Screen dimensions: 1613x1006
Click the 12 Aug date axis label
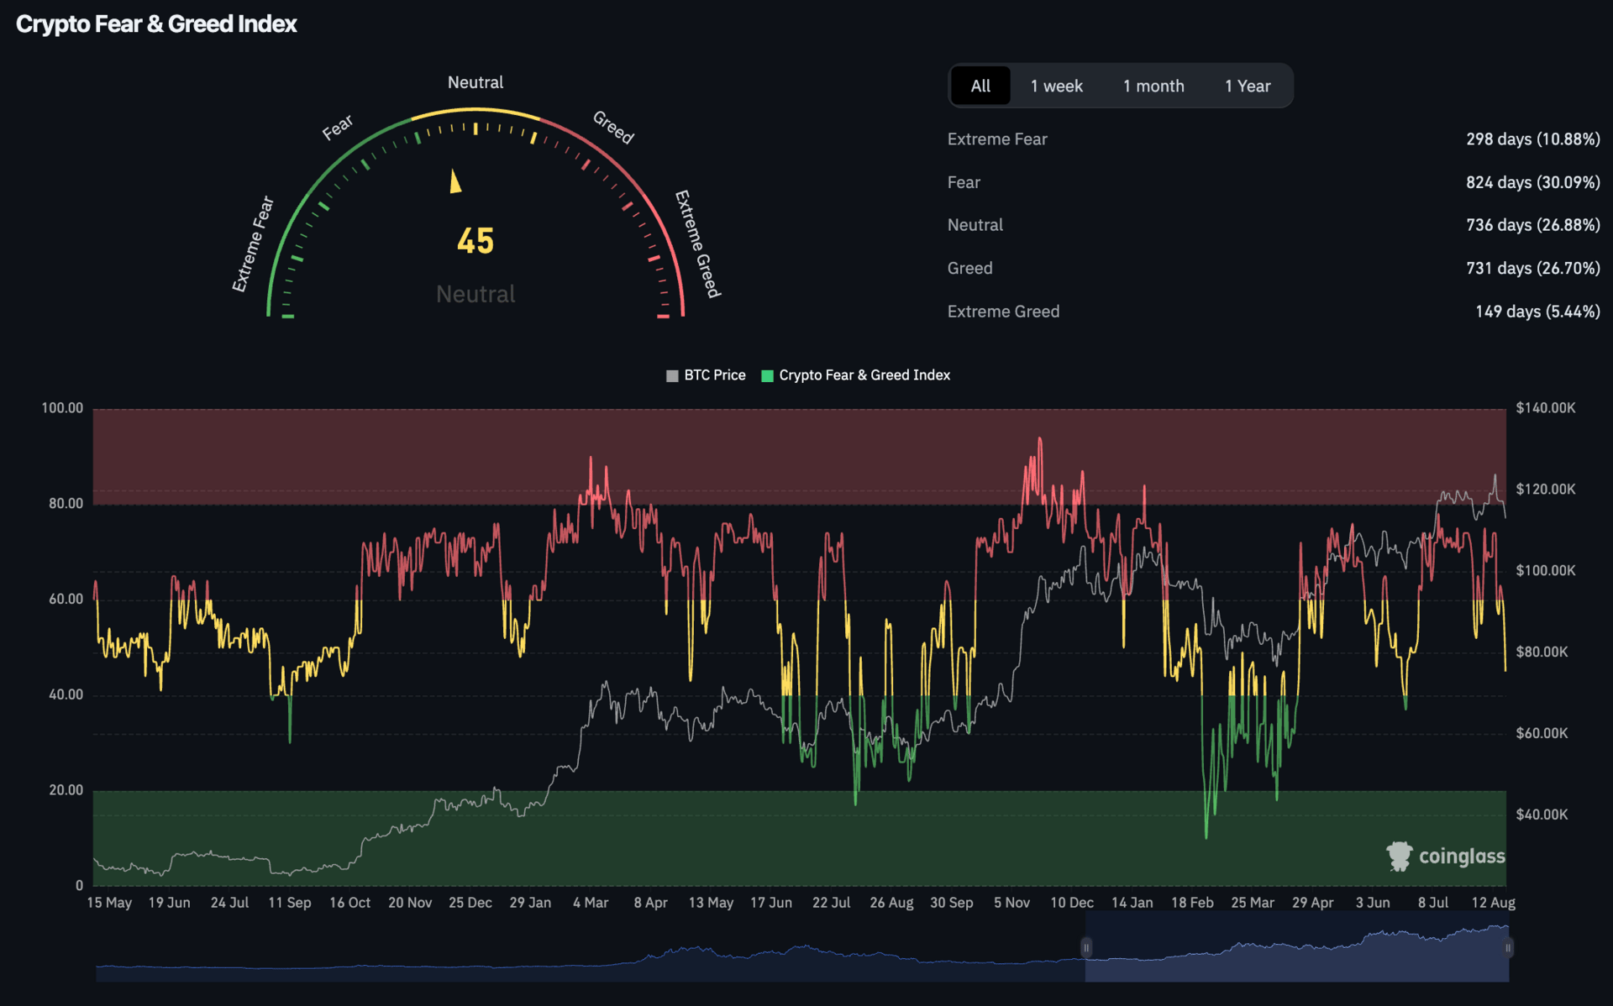[1493, 903]
